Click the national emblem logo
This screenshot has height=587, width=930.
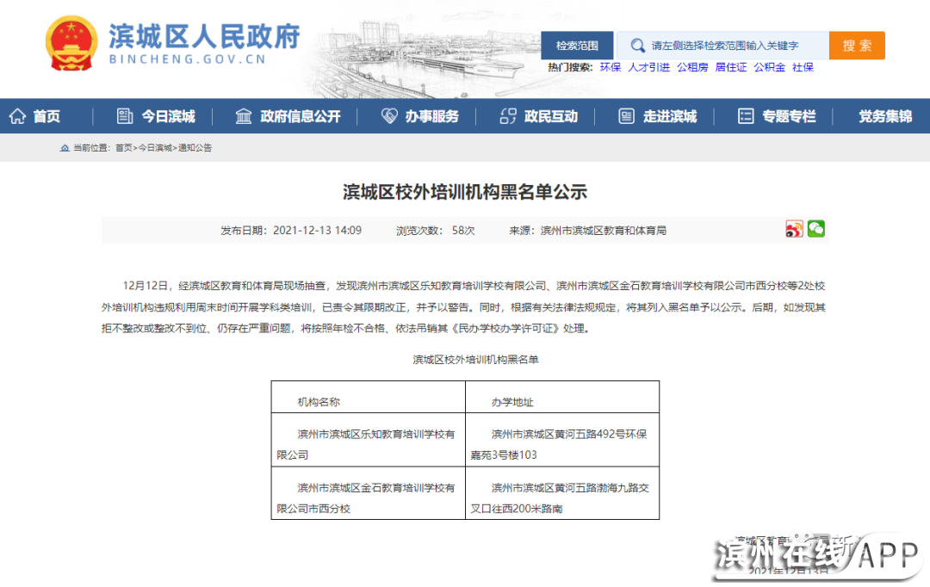click(x=72, y=45)
